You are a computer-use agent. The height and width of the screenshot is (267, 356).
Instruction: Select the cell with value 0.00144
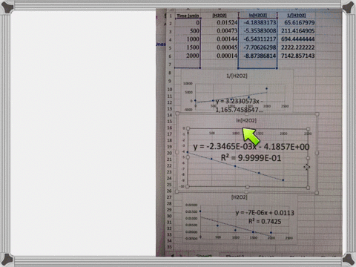coord(220,39)
